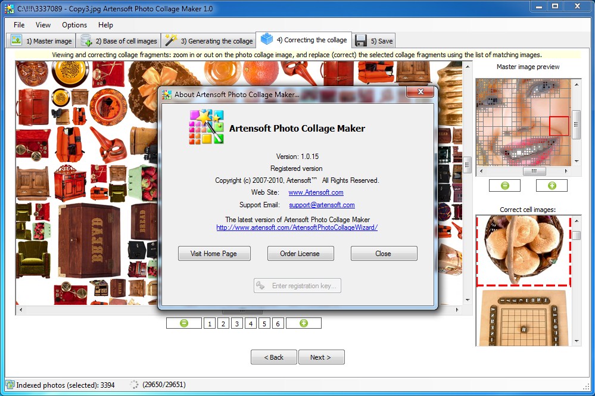Click the (29650/29651) progress text

click(164, 385)
